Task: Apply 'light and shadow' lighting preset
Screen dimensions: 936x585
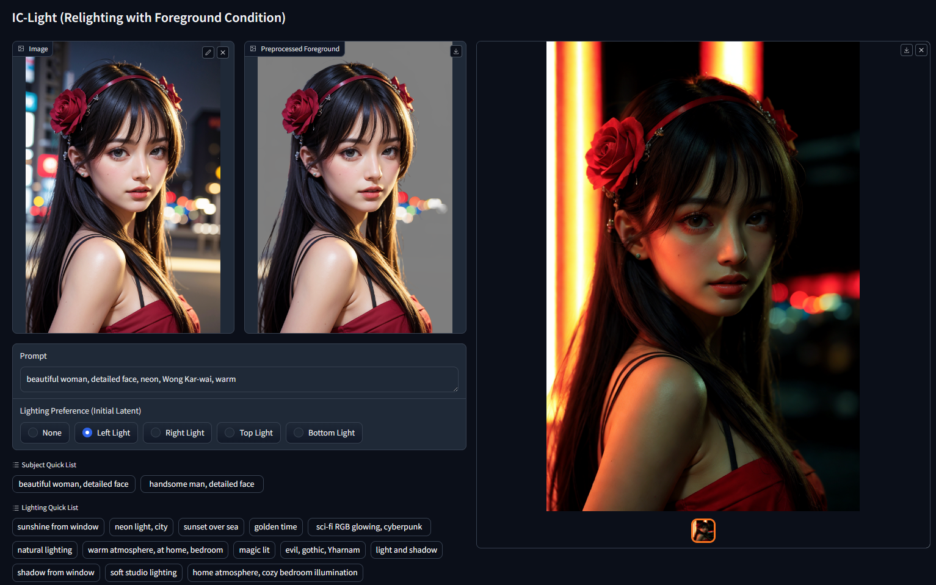Action: [407, 550]
